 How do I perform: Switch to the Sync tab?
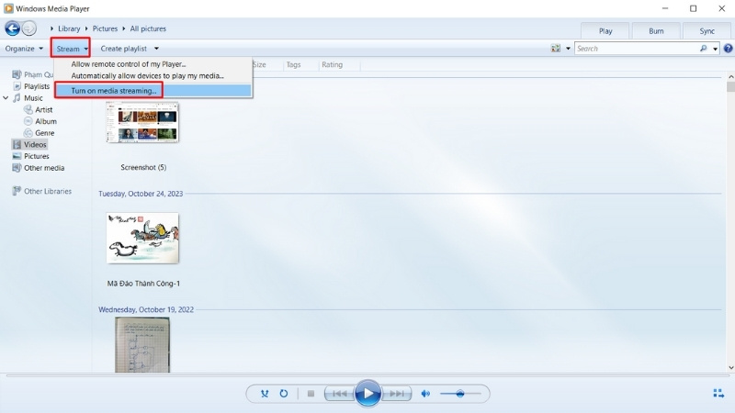pos(707,31)
